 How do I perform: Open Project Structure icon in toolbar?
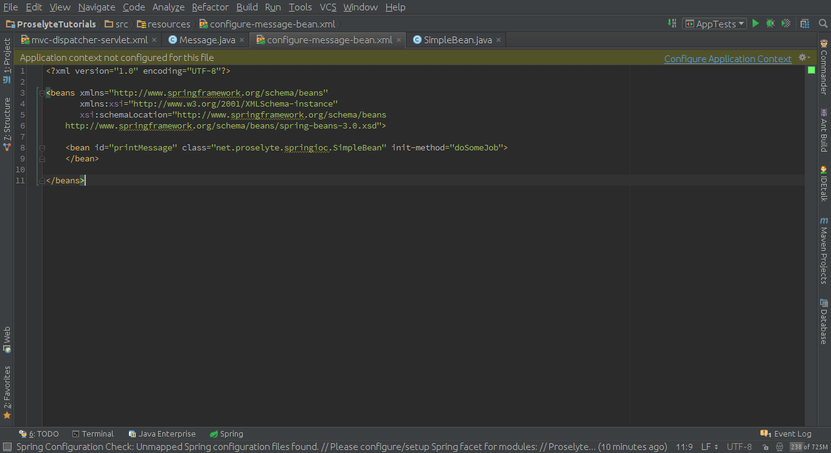(x=805, y=24)
